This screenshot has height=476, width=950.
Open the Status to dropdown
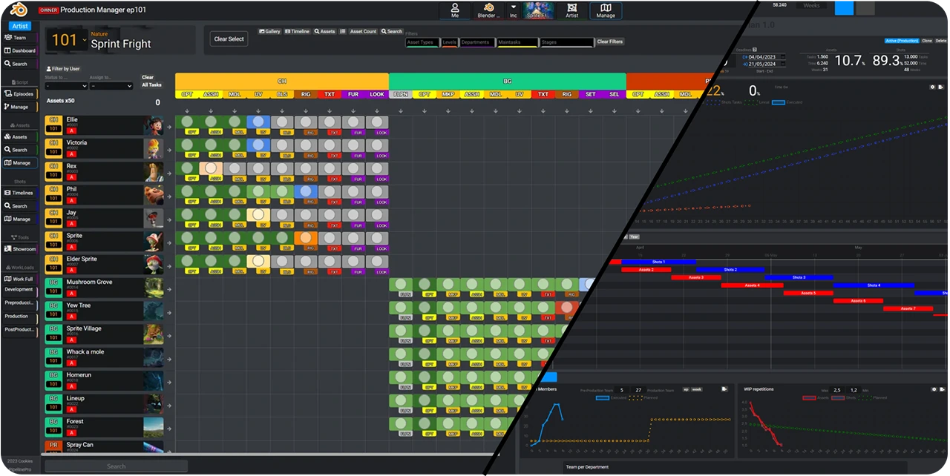tap(66, 86)
